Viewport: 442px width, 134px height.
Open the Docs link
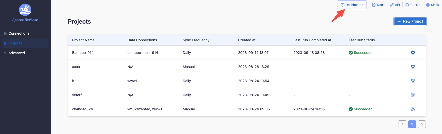[x=378, y=5]
